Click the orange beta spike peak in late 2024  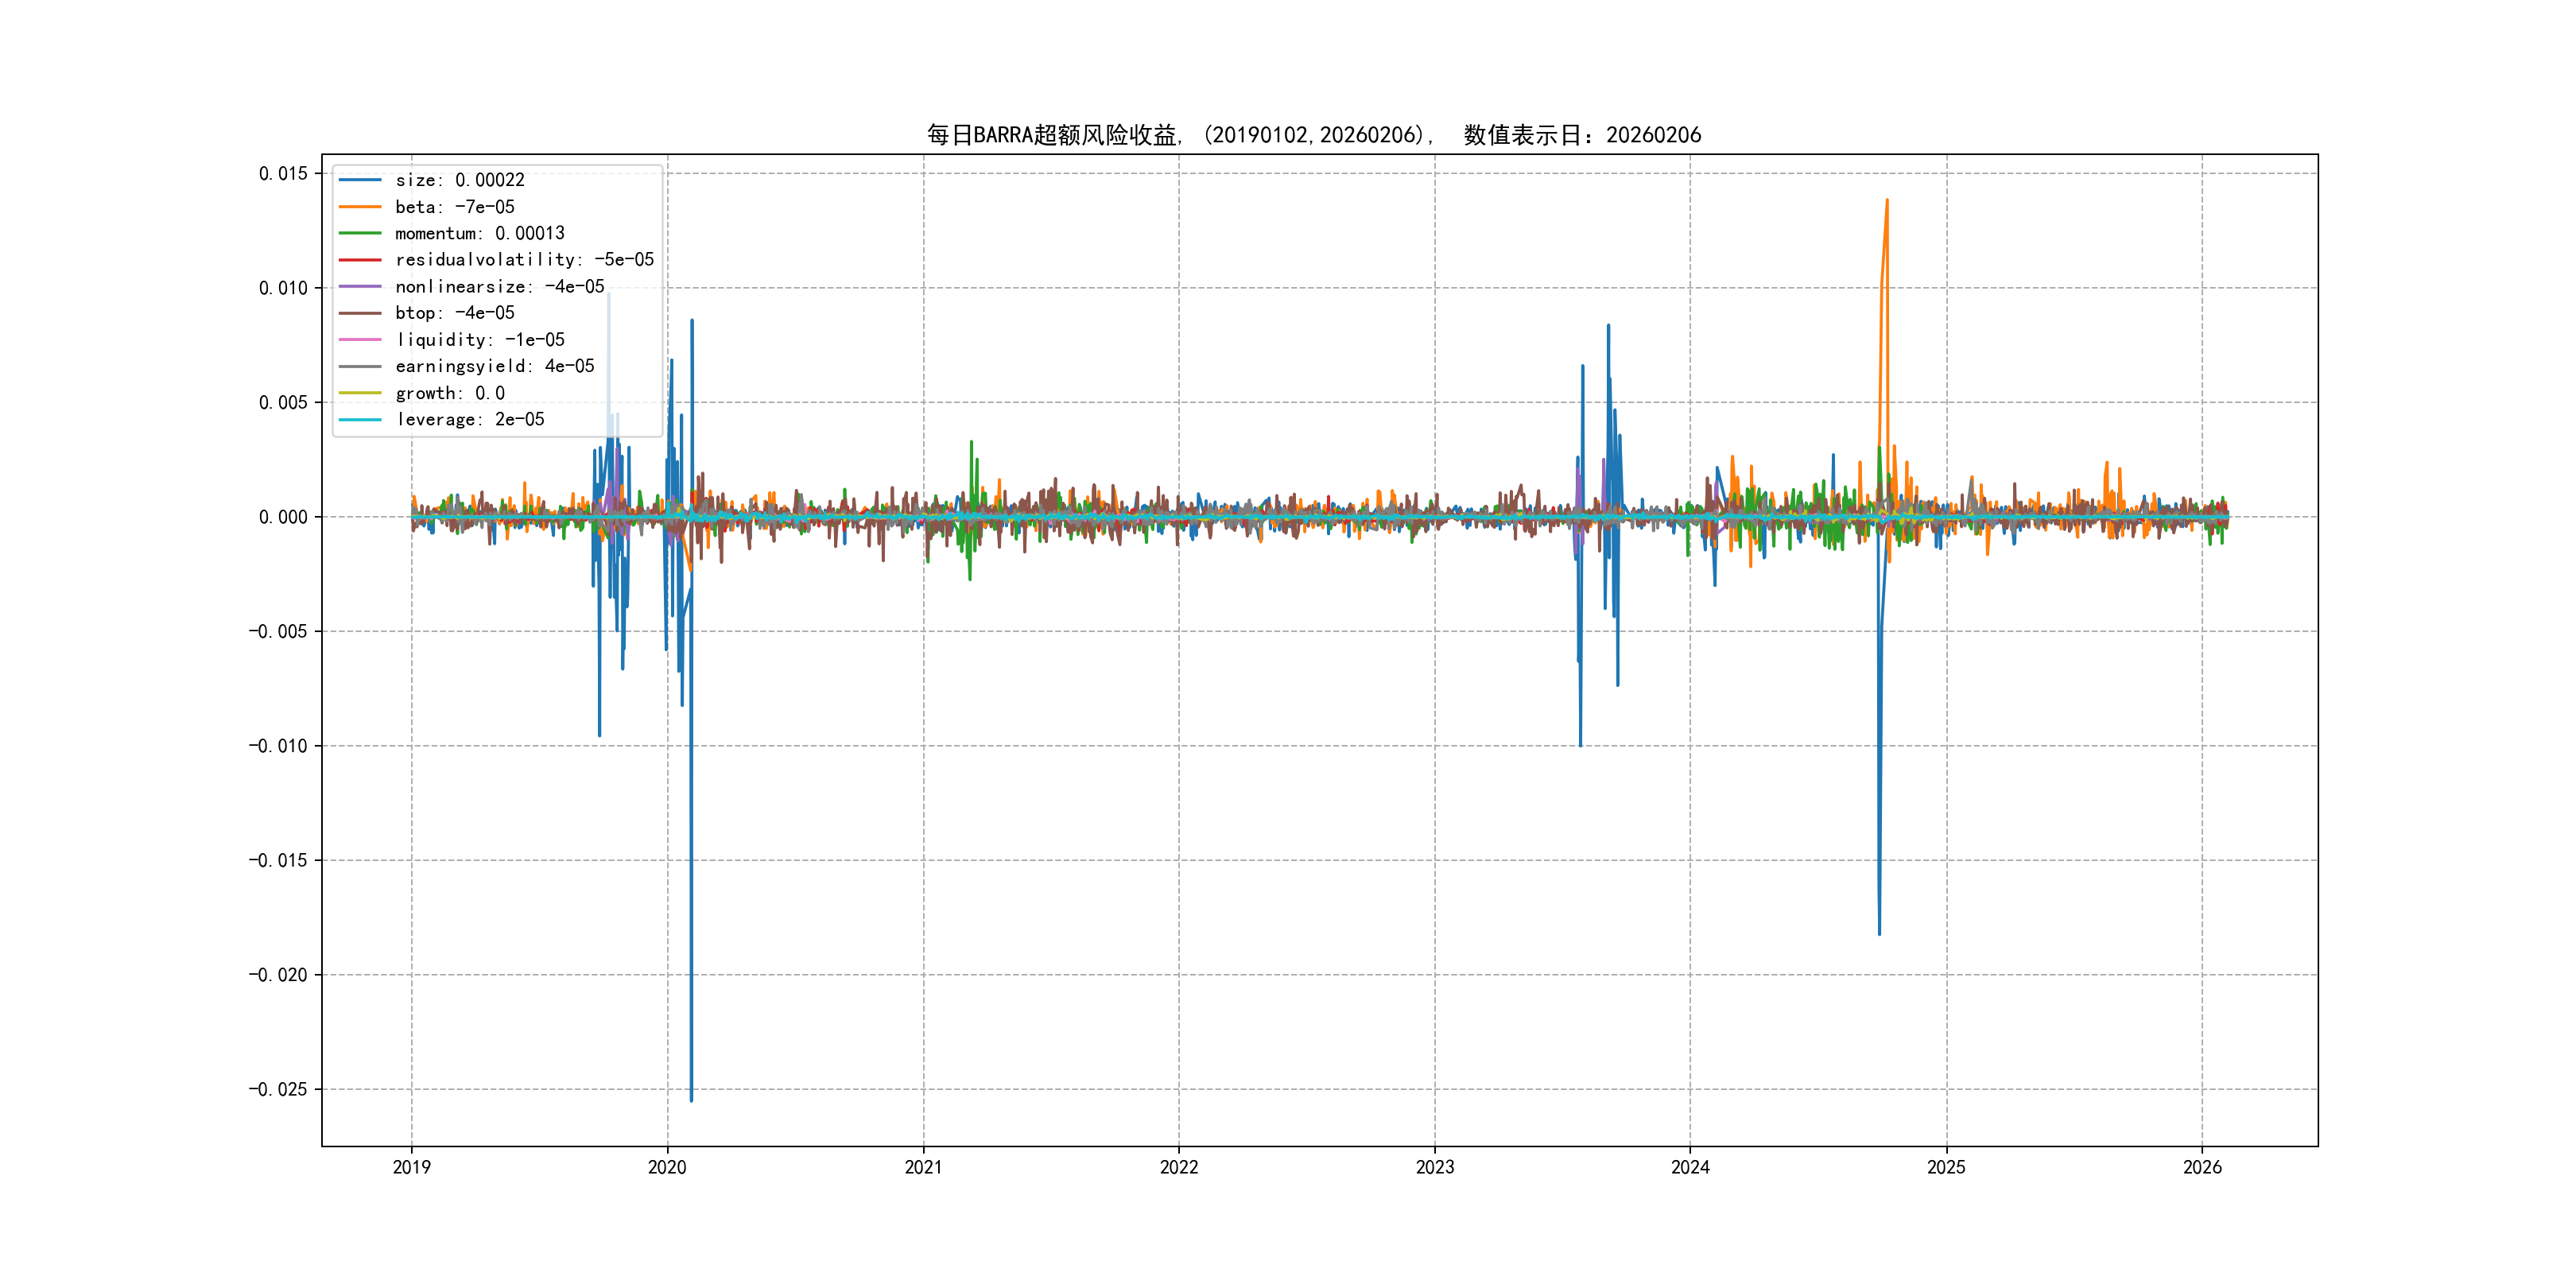(x=1887, y=201)
